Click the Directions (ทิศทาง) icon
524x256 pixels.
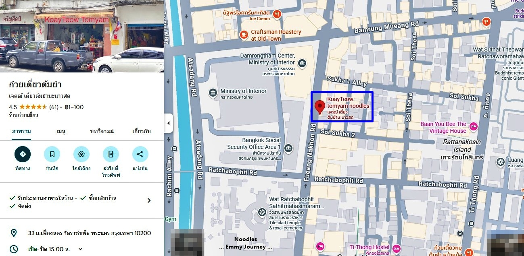tap(23, 154)
